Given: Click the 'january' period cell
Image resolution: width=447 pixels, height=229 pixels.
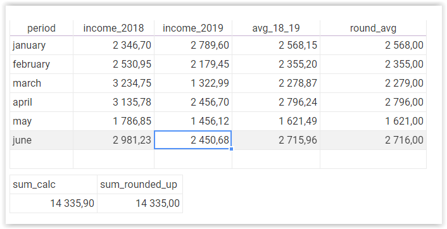Looking at the screenshot, I should pos(41,46).
